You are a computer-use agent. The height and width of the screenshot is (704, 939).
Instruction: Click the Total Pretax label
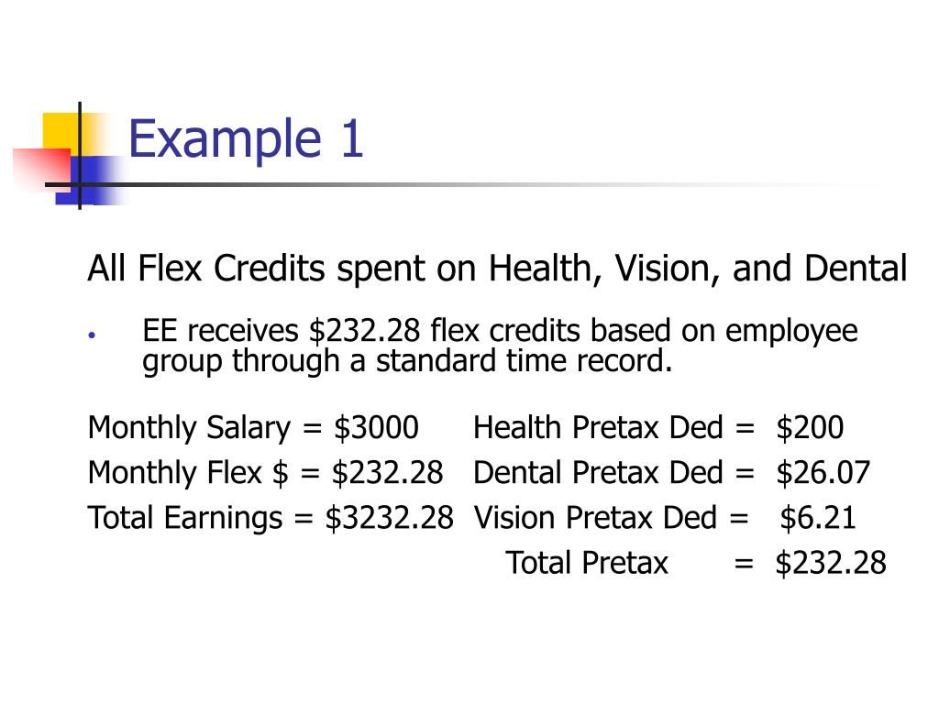(x=587, y=564)
